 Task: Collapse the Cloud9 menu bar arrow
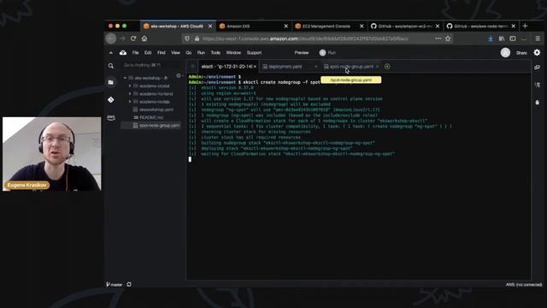[x=111, y=53]
